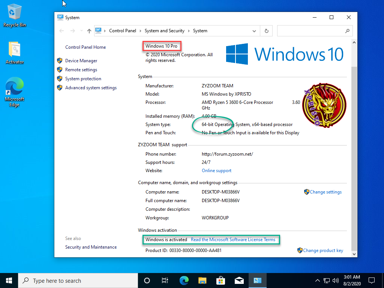
Task: Open Task View on taskbar
Action: [x=165, y=280]
